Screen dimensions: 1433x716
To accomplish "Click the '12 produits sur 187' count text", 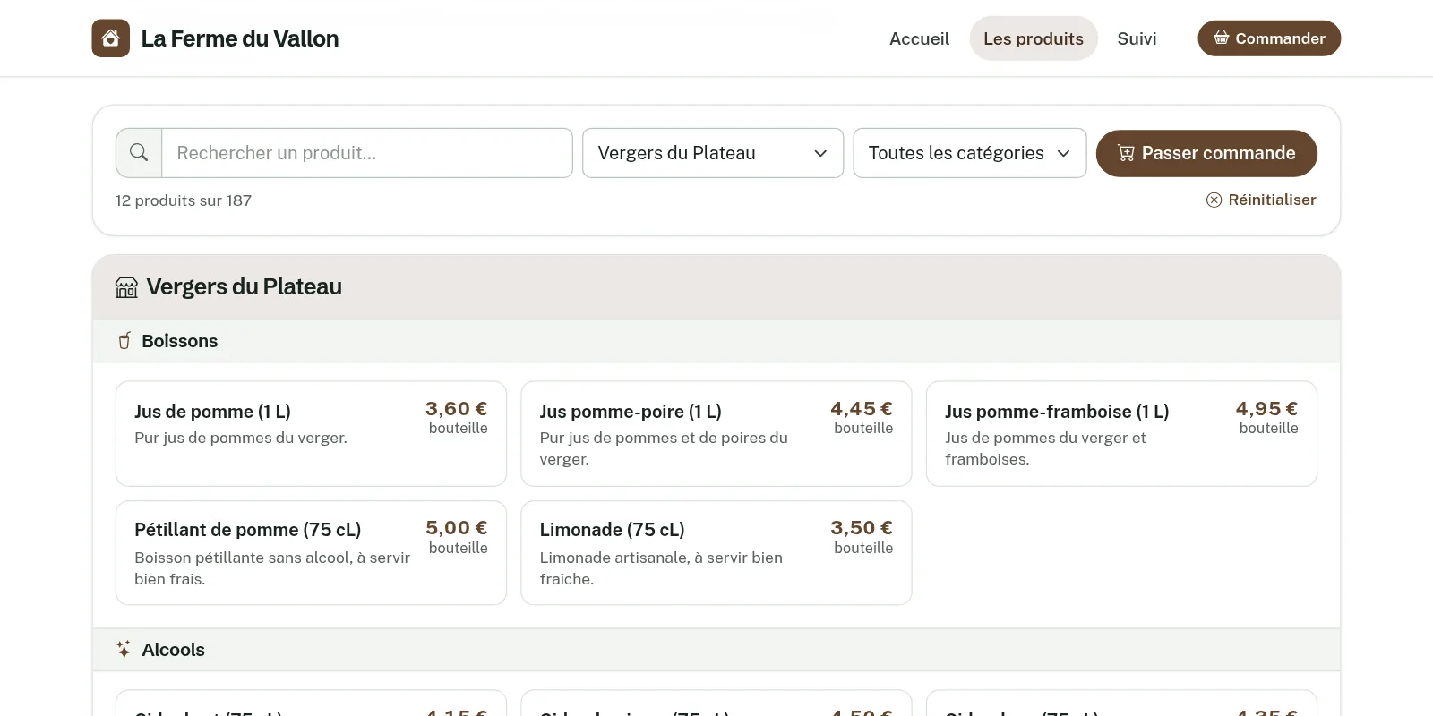I will coord(184,200).
